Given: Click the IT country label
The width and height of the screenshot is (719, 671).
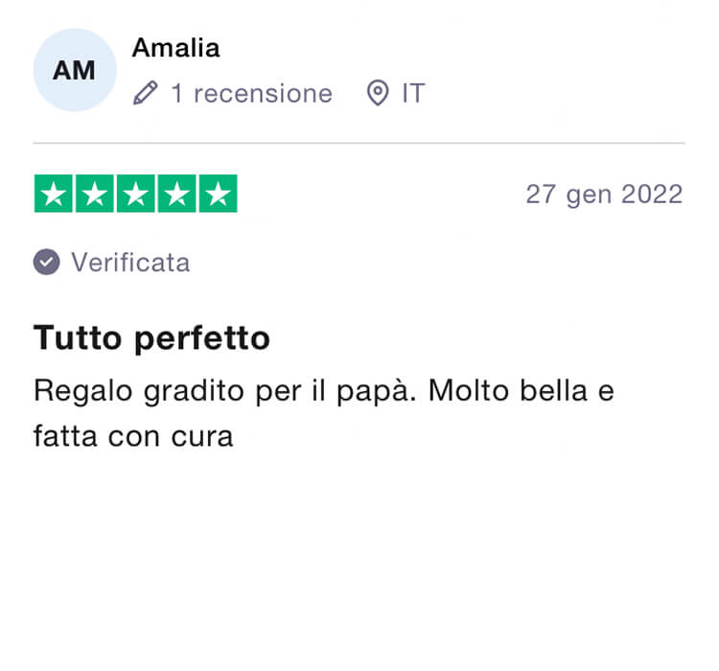Looking at the screenshot, I should pos(413,94).
